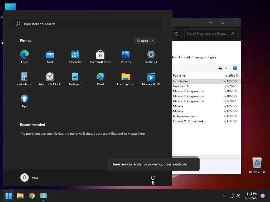This screenshot has height=202, width=270.
Task: Launch the Photos app
Action: (126, 57)
